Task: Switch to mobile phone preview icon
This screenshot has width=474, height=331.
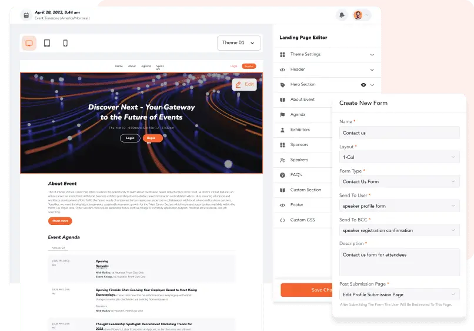Action: click(65, 43)
